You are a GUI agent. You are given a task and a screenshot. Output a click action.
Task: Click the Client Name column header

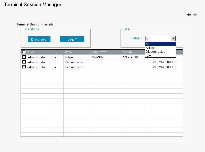coord(98,52)
